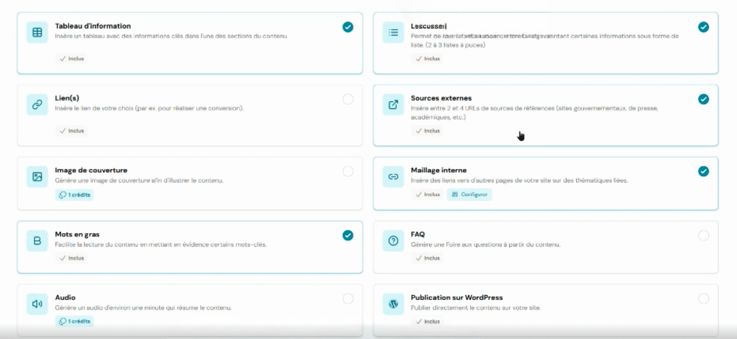Click the picture icon for Image de couverture
737x339 pixels.
coord(37,177)
